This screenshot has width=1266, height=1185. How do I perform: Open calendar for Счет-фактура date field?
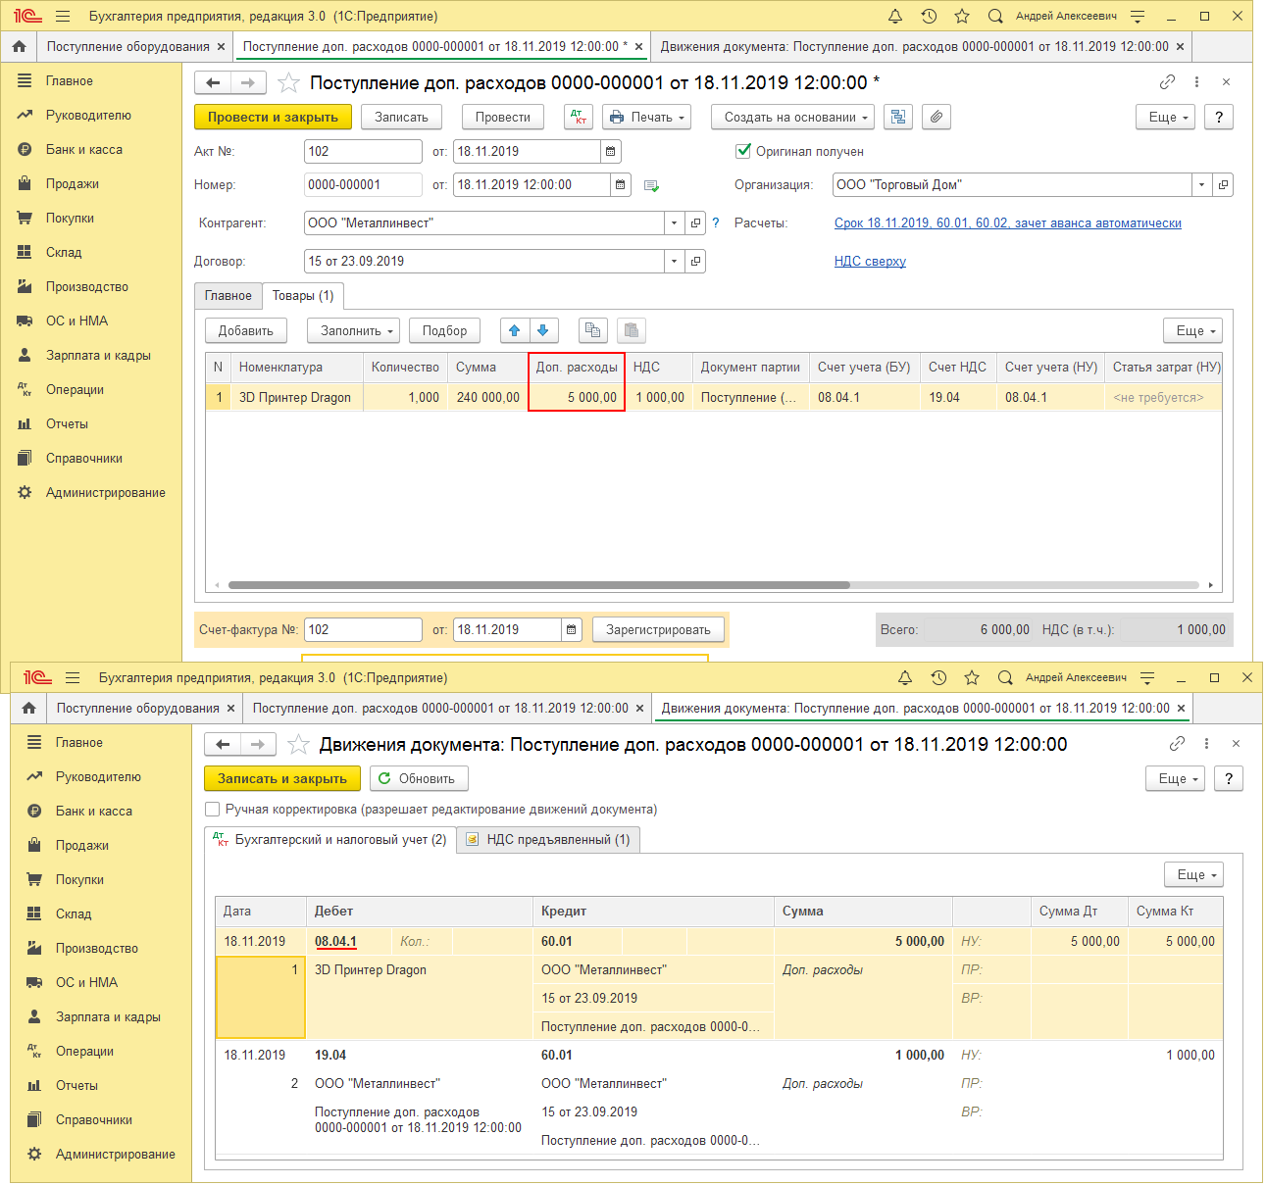point(572,629)
